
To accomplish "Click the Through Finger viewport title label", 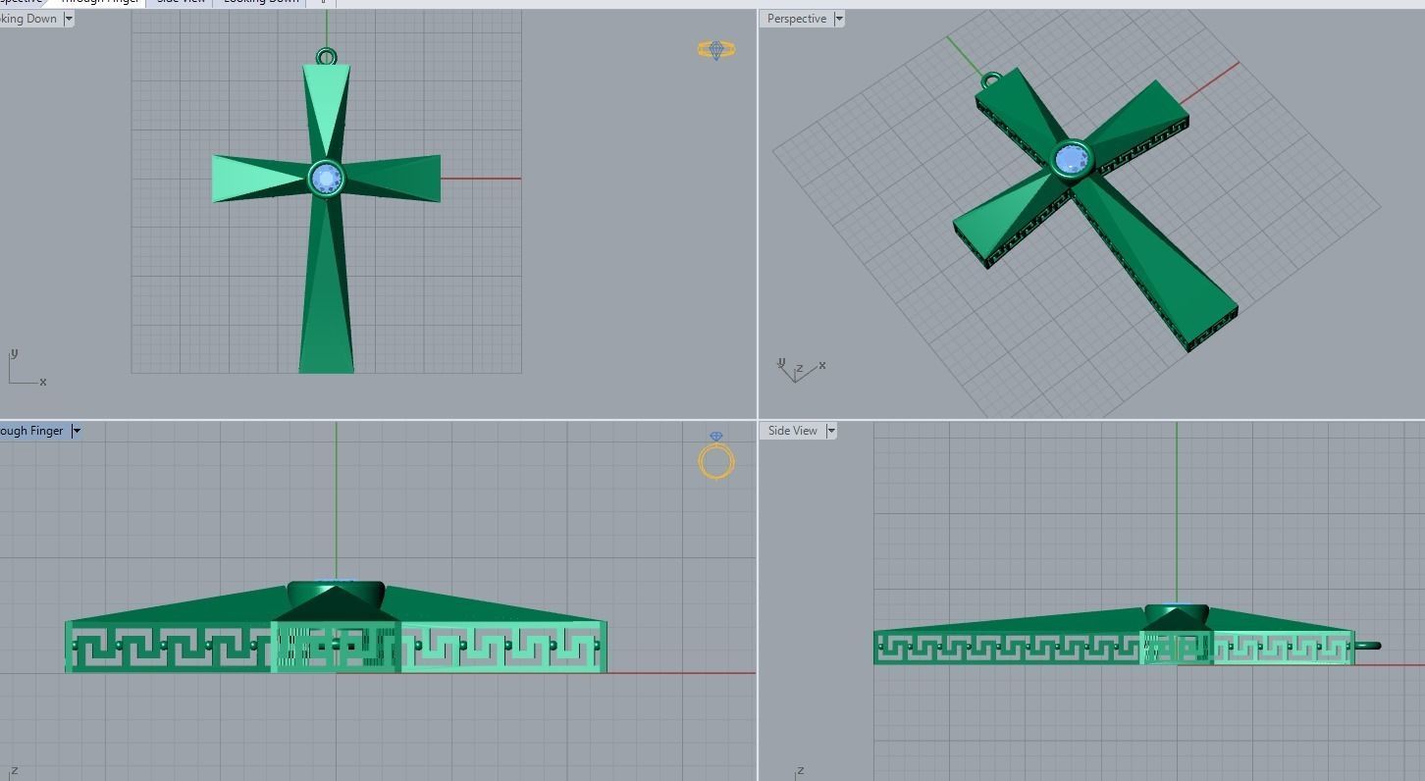I will point(31,431).
